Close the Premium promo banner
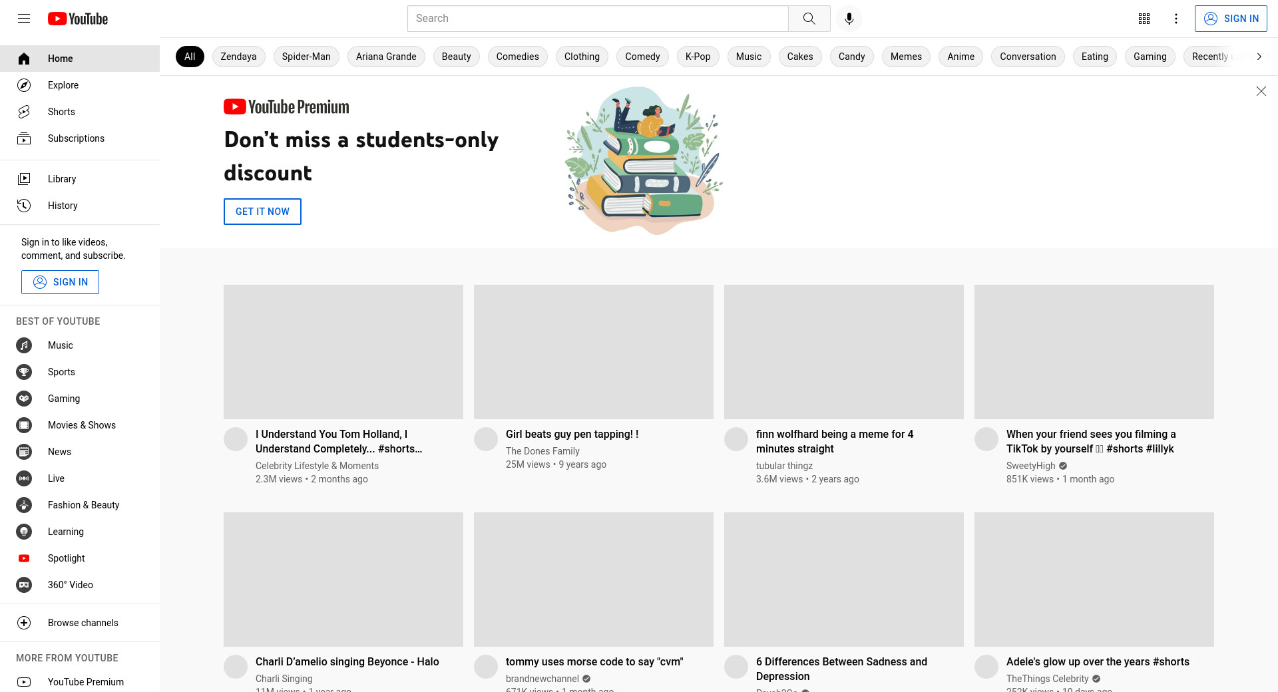 (x=1261, y=91)
